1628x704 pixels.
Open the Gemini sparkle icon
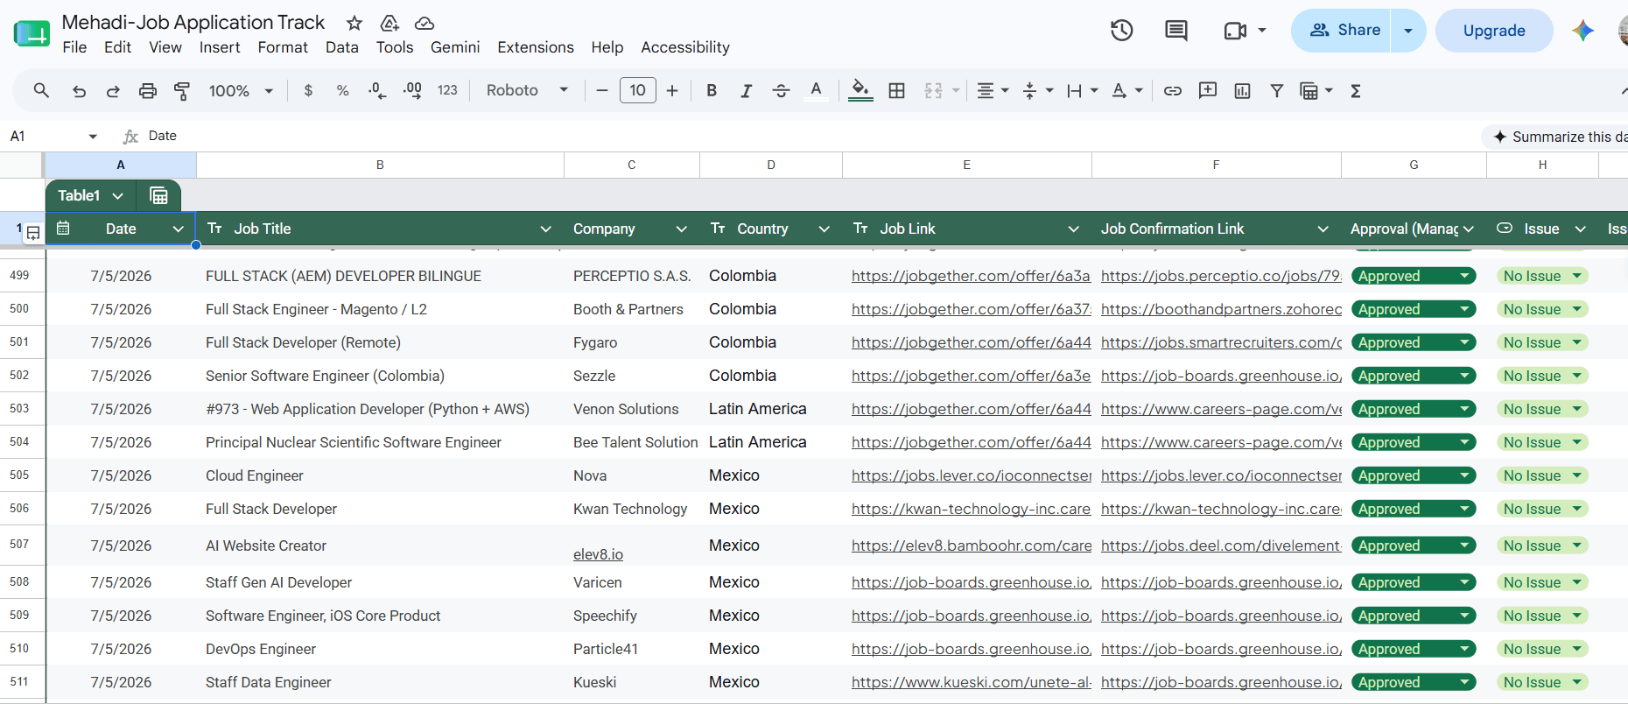[x=1582, y=31]
